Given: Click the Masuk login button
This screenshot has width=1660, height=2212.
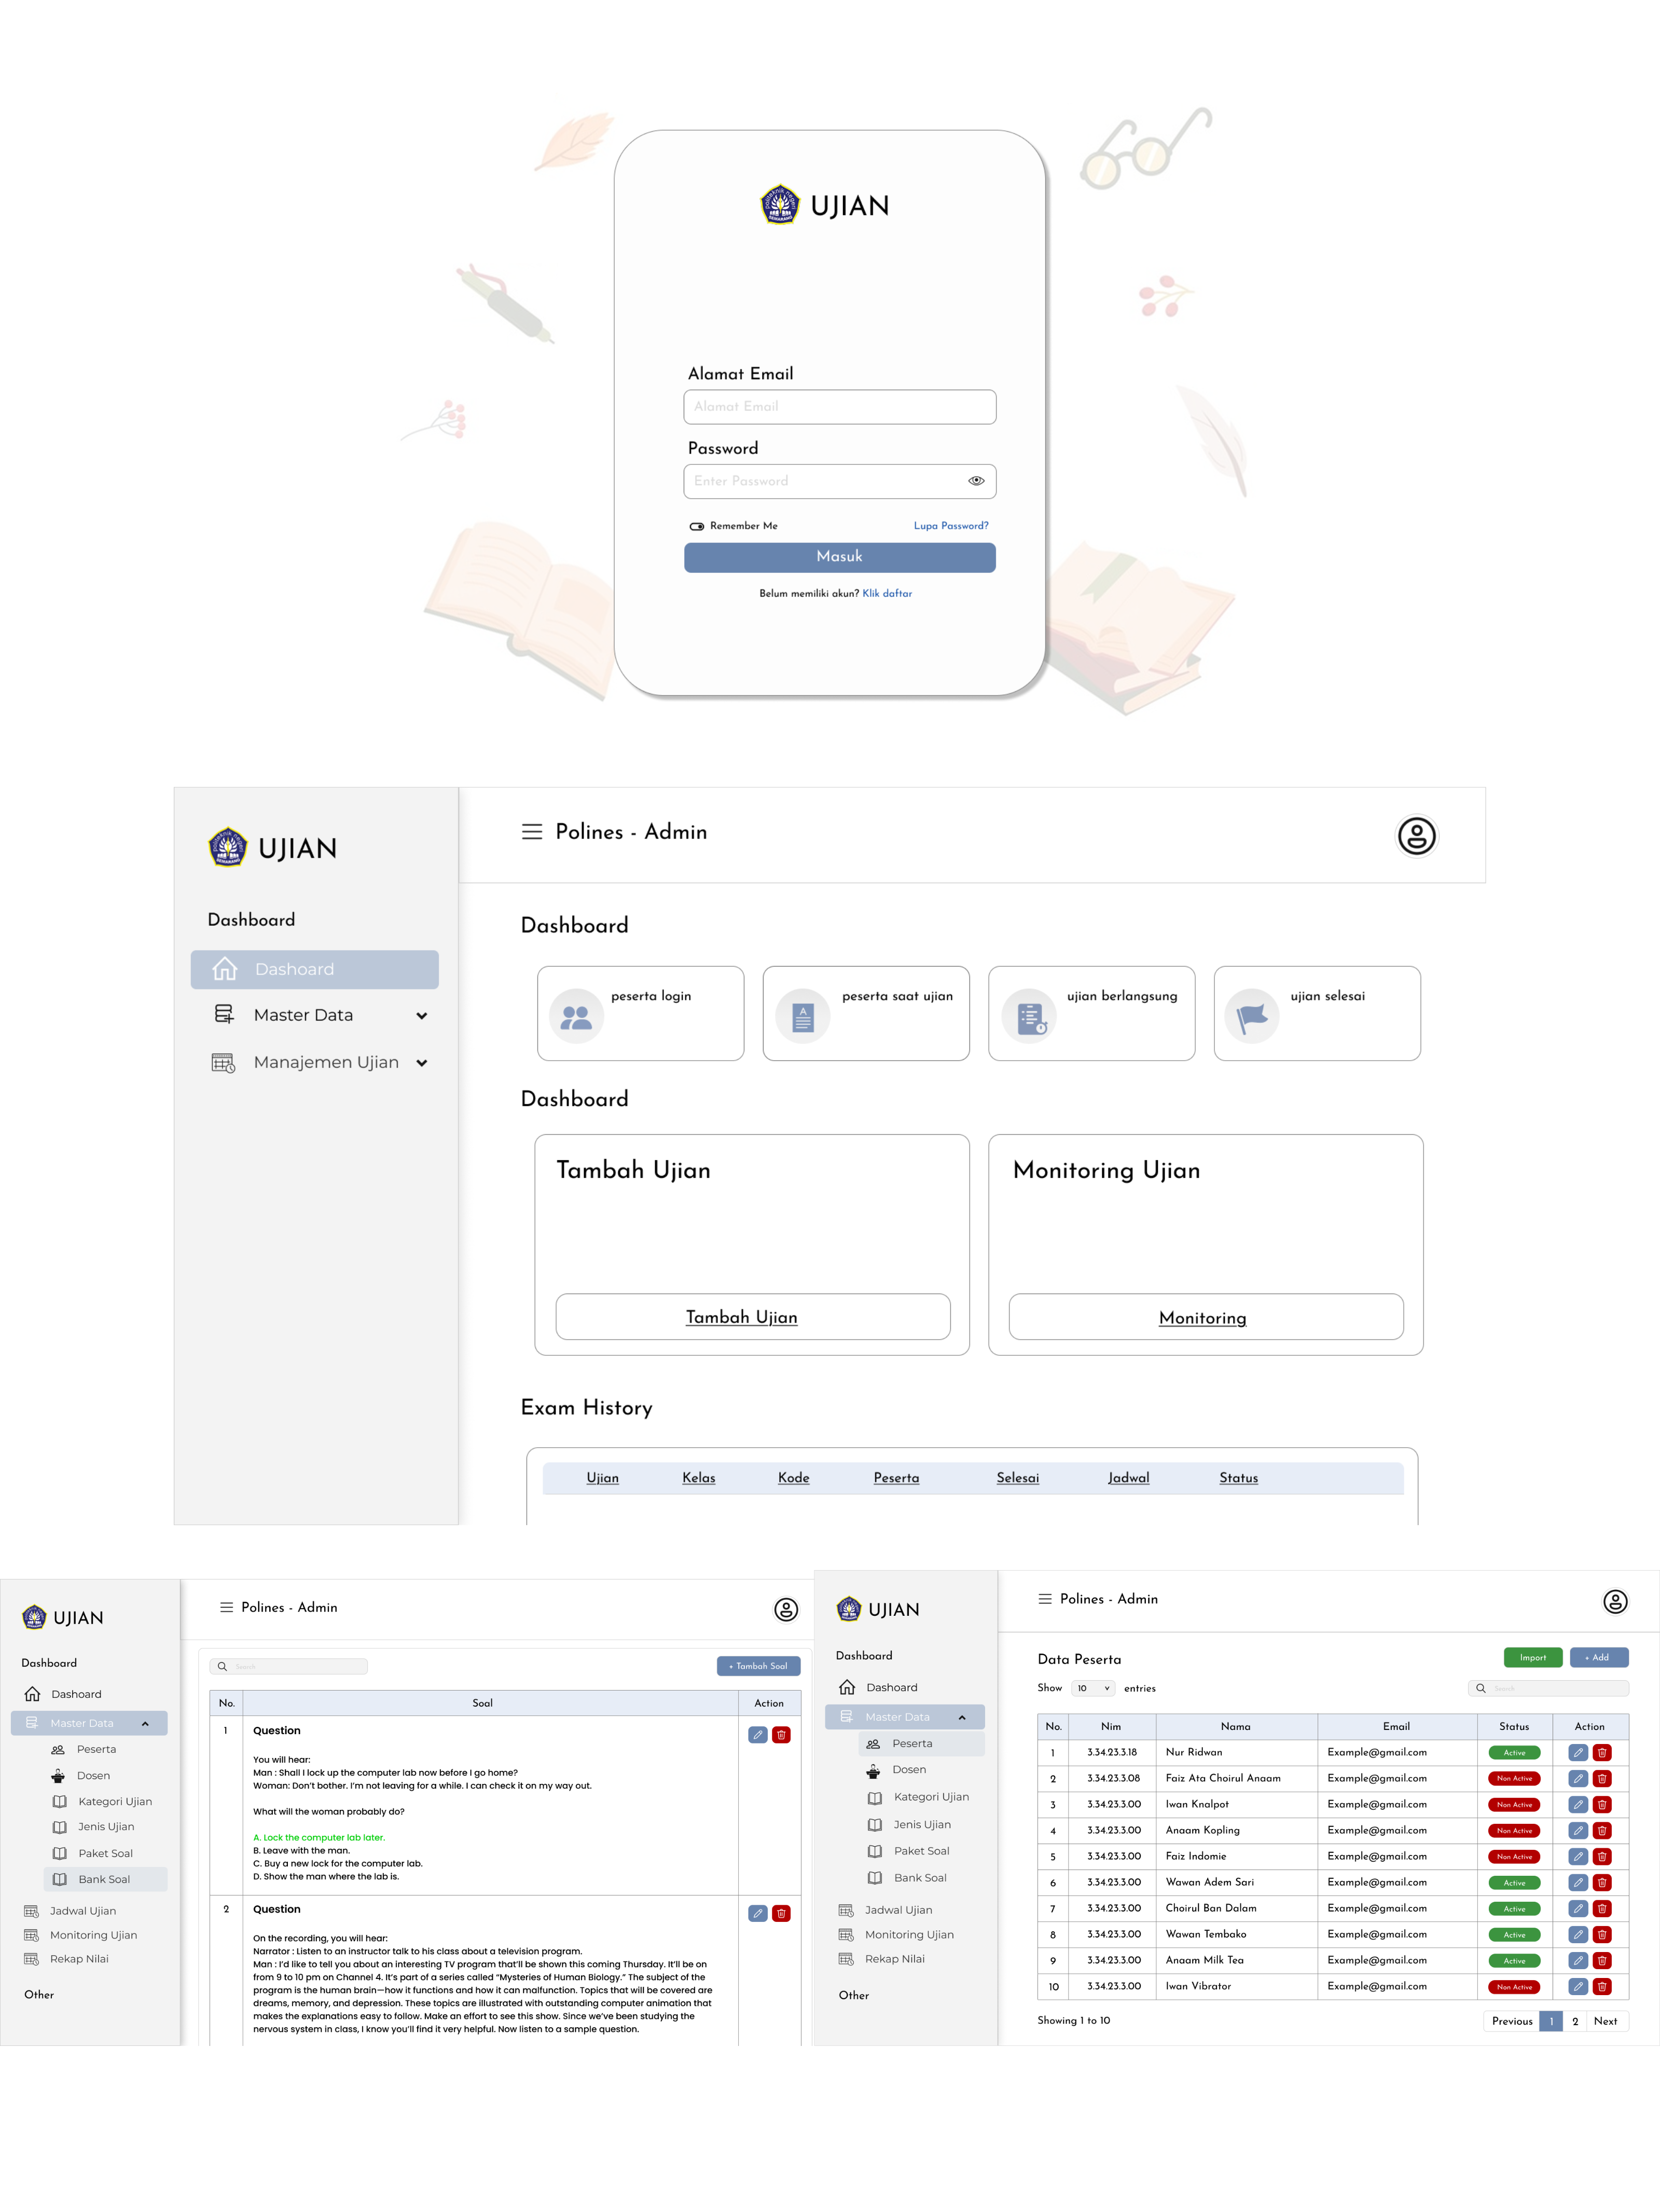Looking at the screenshot, I should click(839, 557).
